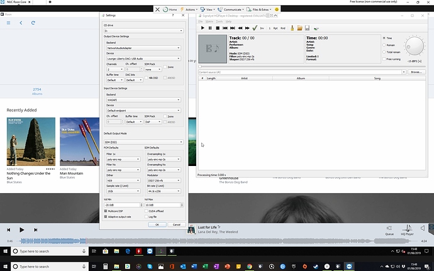434x271 pixels.
Task: Click Cancel in the Settings dialog
Action: [177, 224]
